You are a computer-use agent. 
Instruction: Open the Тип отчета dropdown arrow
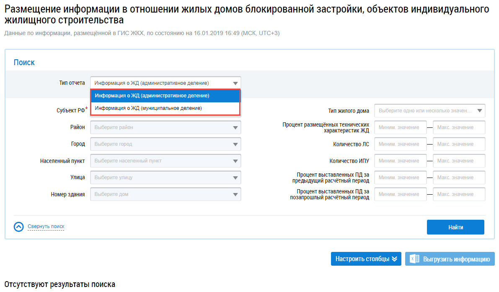[235, 83]
